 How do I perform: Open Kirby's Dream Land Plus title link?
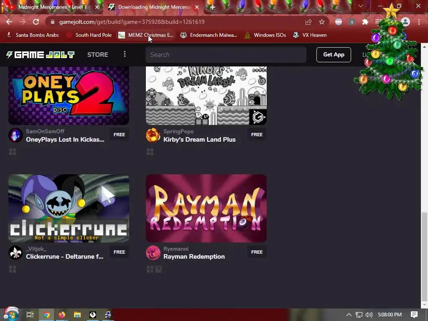(199, 140)
